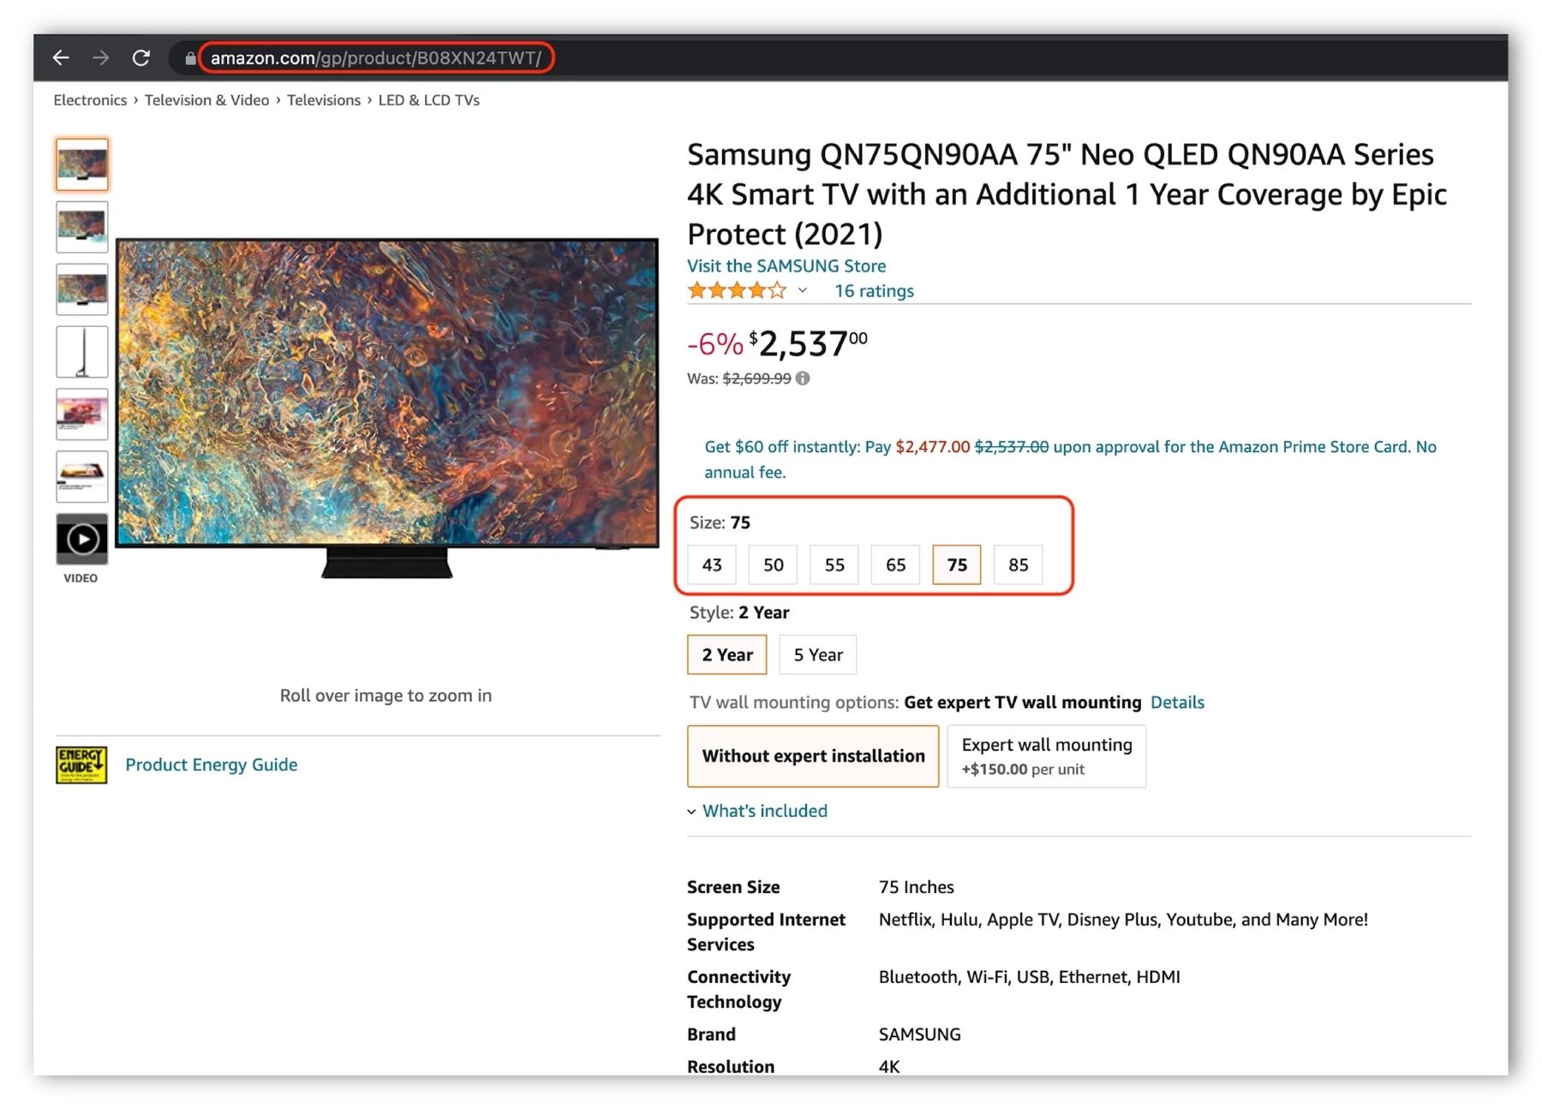Select the TV stand side-view thumbnail
The image size is (1542, 1108).
(81, 351)
